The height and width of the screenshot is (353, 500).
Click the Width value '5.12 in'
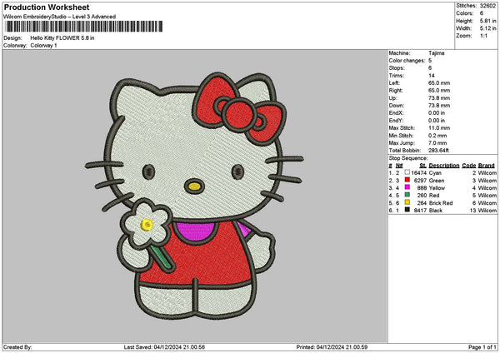click(487, 28)
